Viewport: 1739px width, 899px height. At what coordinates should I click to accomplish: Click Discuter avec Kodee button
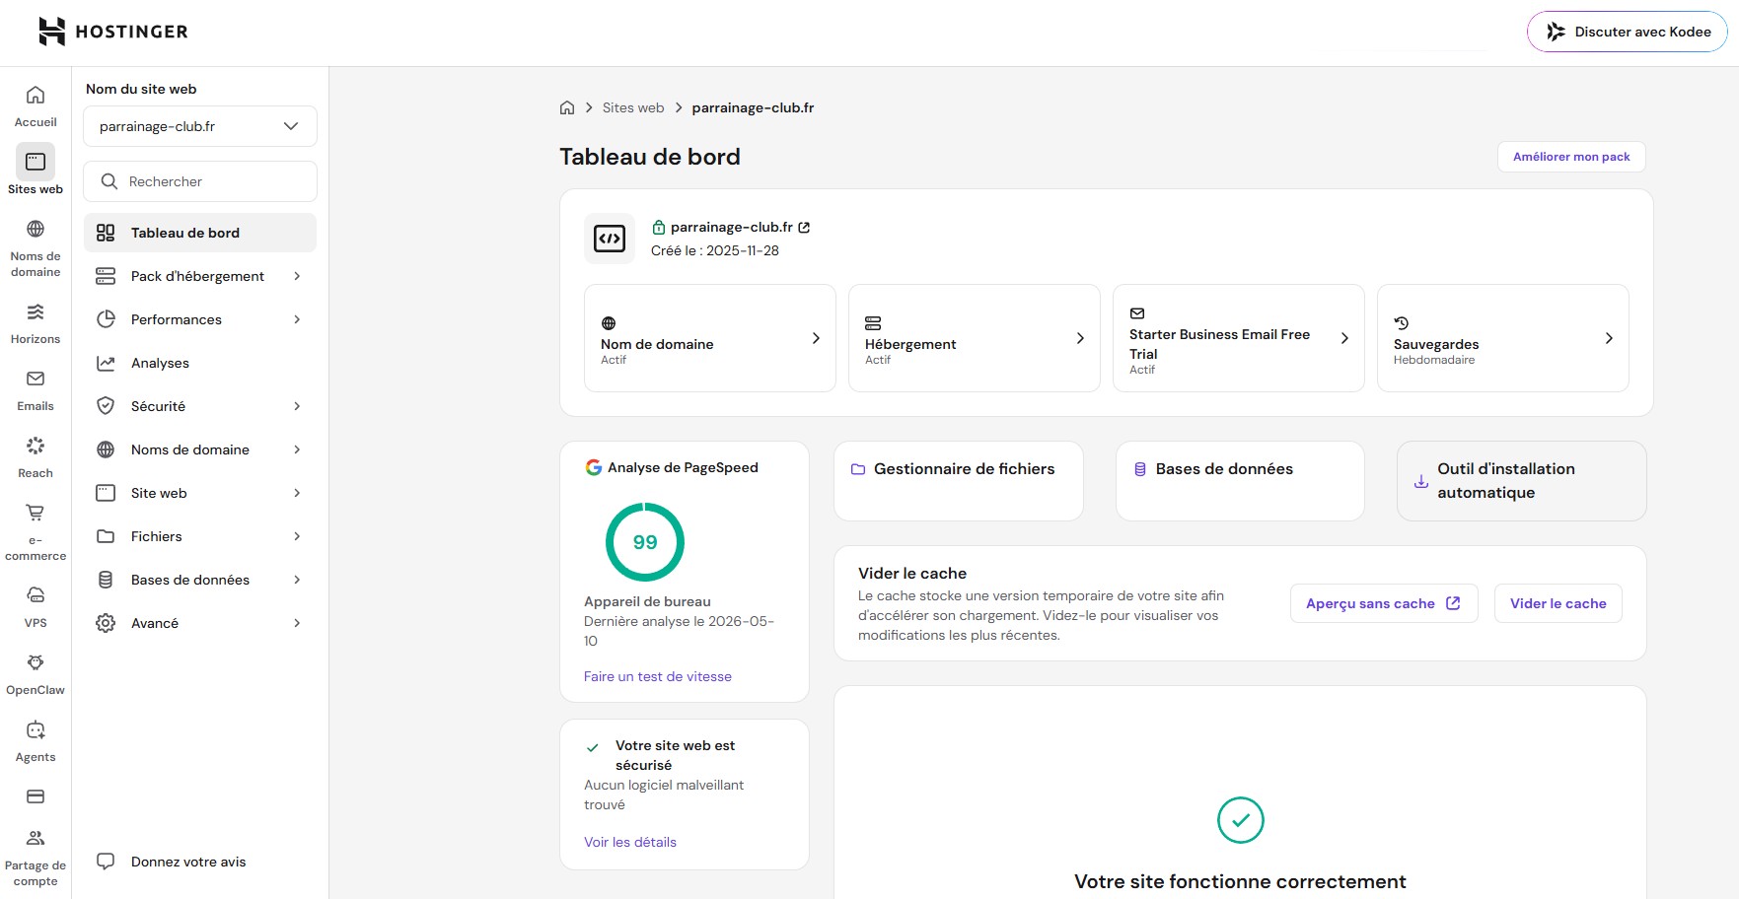(1628, 32)
